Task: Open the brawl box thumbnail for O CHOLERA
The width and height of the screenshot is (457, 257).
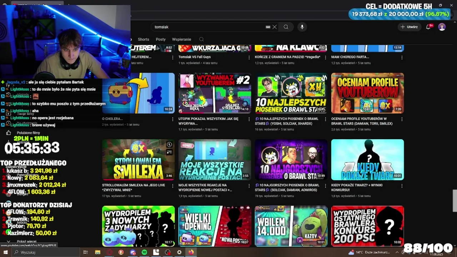Action: (138, 93)
